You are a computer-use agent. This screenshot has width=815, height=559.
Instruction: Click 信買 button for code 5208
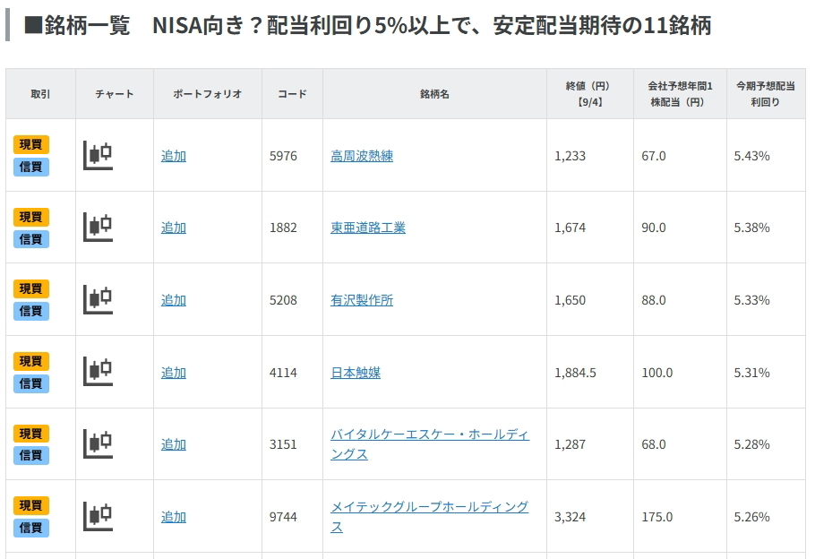click(x=31, y=311)
